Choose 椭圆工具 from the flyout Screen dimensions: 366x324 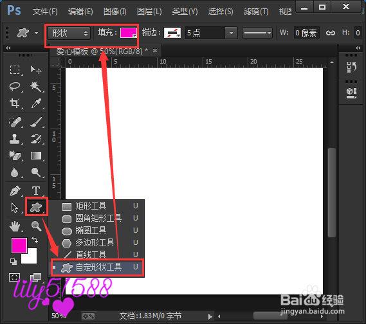97,230
